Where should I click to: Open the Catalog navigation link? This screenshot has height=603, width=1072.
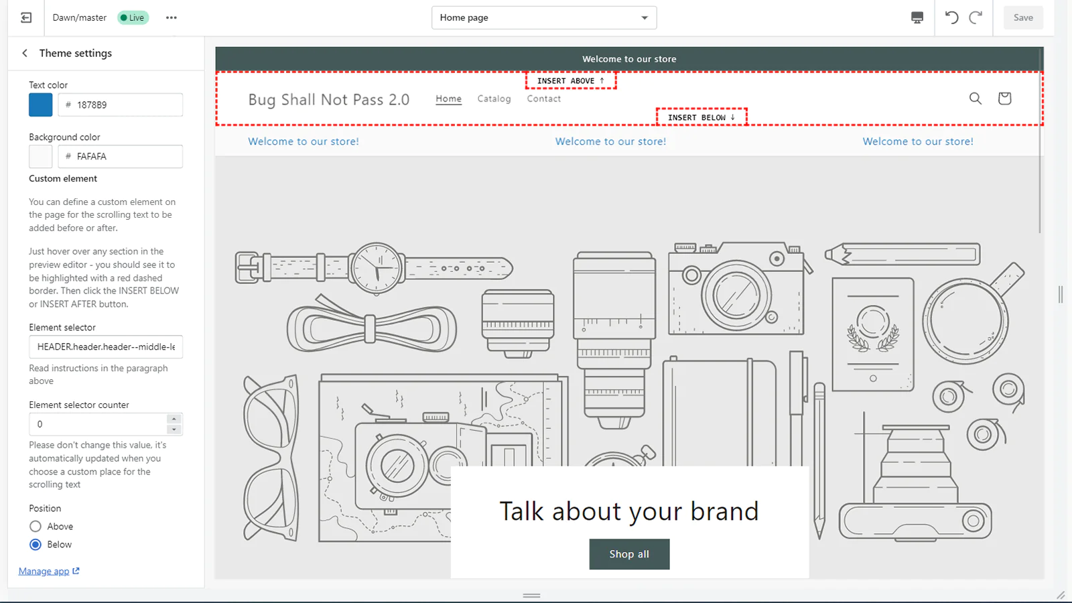click(x=494, y=98)
